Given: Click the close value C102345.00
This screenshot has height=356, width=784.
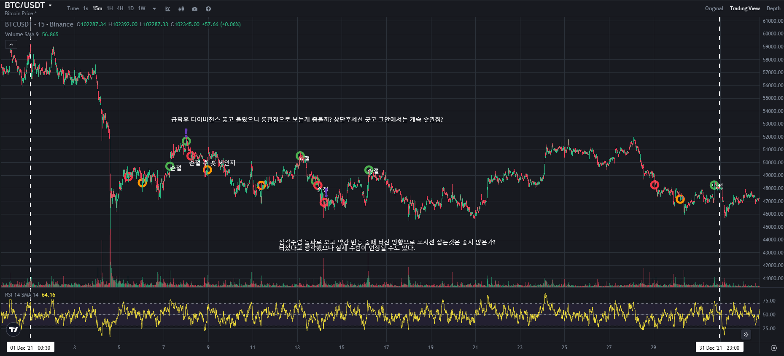Looking at the screenshot, I should click(185, 24).
